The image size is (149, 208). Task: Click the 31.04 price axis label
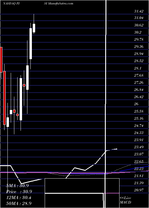tap(139, 18)
